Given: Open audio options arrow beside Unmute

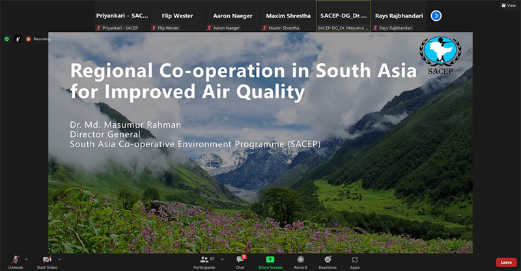Looking at the screenshot, I should [26, 259].
